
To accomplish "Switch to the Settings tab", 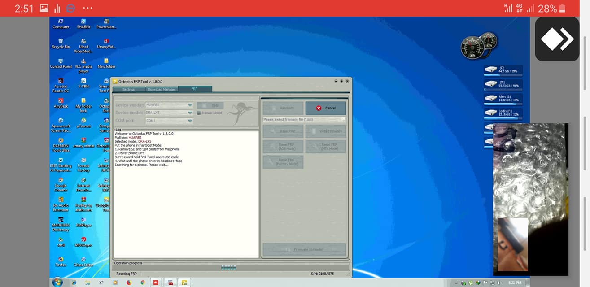I will pos(128,89).
